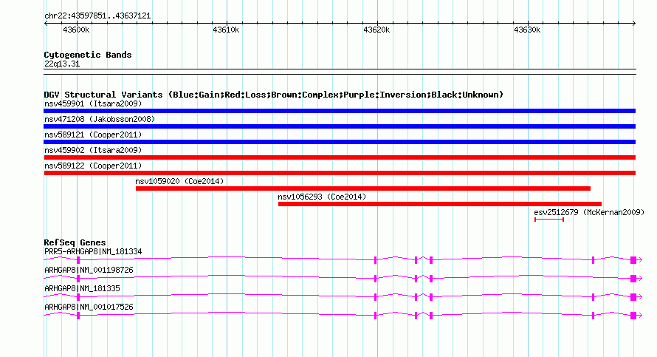The width and height of the screenshot is (657, 357).
Task: Click the nsv459901 (Itsara2009) label
Action: pos(93,103)
